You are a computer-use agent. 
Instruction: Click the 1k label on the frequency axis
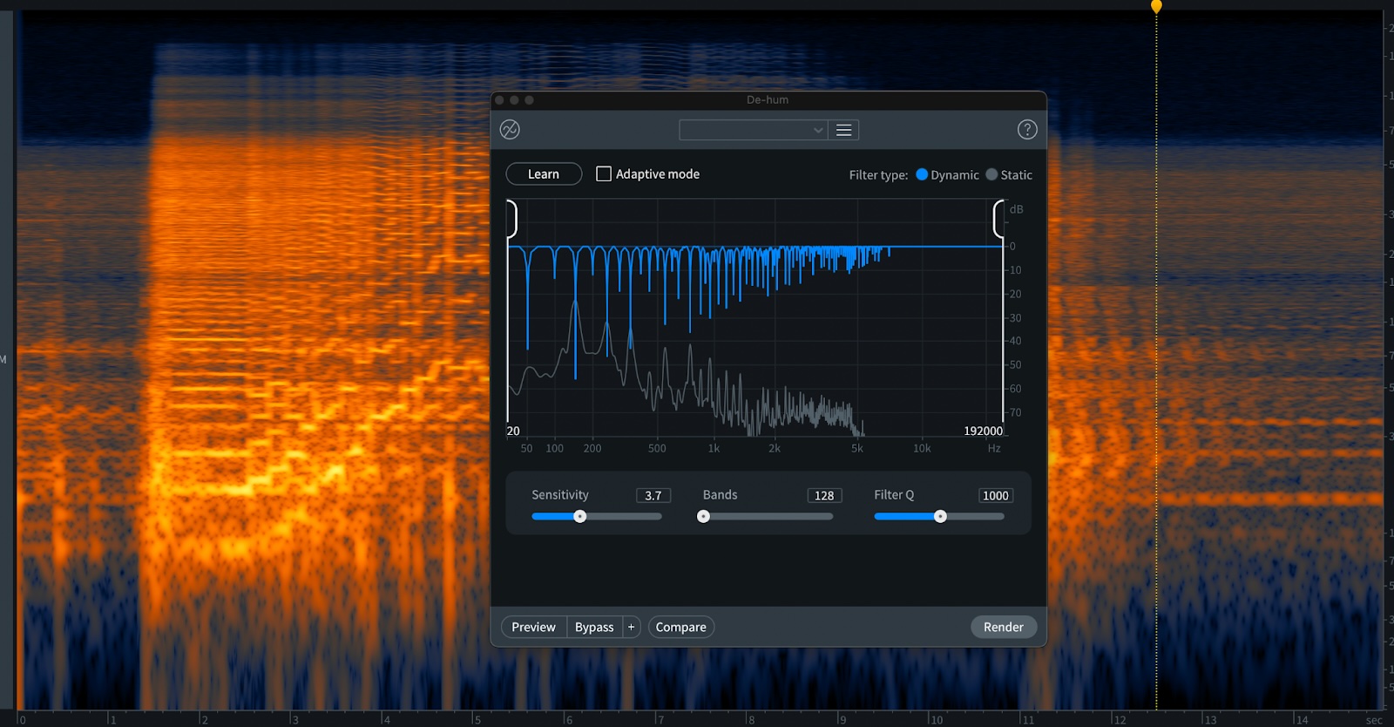coord(714,448)
